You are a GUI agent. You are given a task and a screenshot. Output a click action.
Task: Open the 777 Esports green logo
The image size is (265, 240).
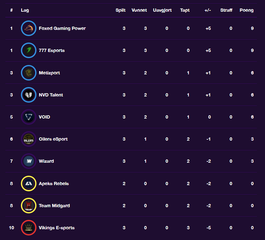coord(29,50)
